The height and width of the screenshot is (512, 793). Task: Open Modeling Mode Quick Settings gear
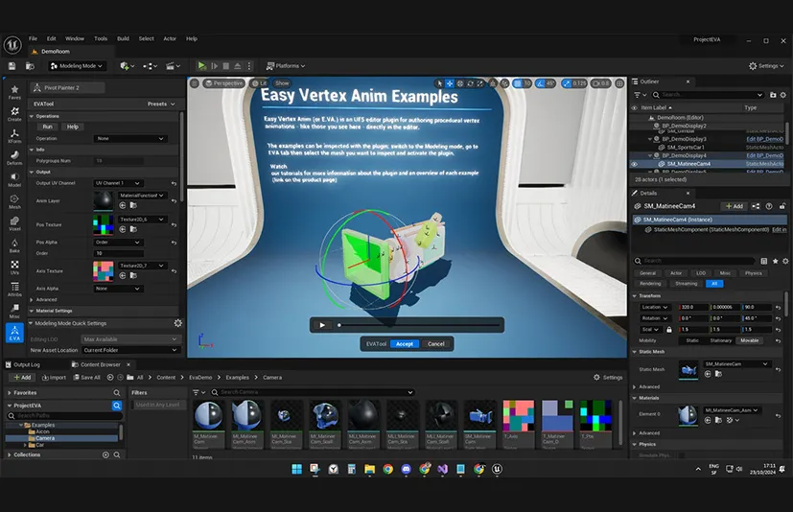178,323
